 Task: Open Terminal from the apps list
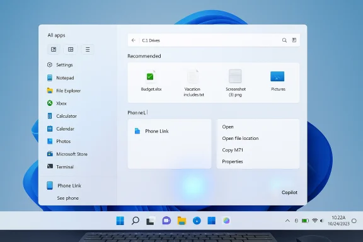pyautogui.click(x=60, y=167)
